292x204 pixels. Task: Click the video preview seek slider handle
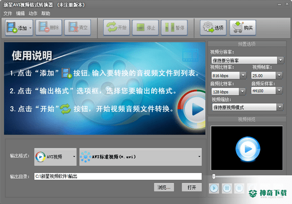(214, 176)
